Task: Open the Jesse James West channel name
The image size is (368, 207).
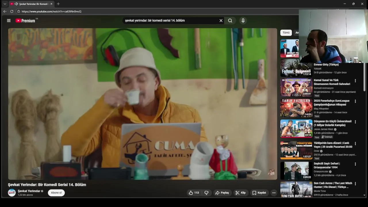Action: point(323,129)
